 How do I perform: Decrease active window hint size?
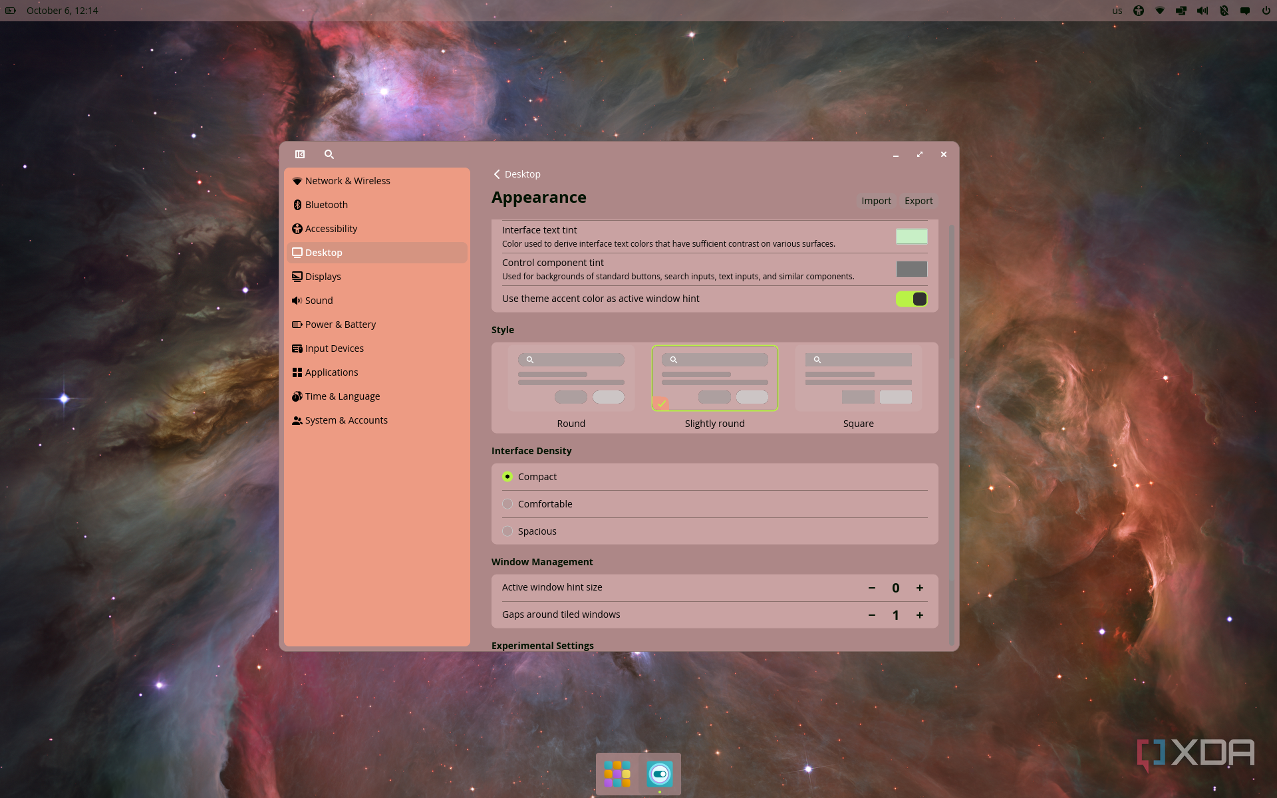(872, 588)
